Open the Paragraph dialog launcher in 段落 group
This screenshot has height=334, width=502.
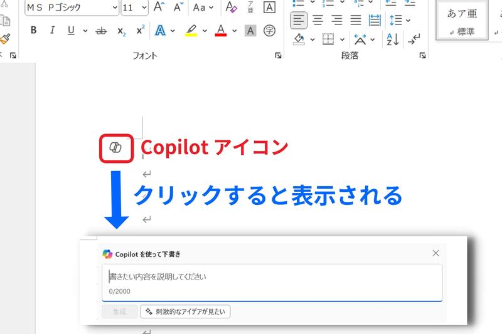422,56
